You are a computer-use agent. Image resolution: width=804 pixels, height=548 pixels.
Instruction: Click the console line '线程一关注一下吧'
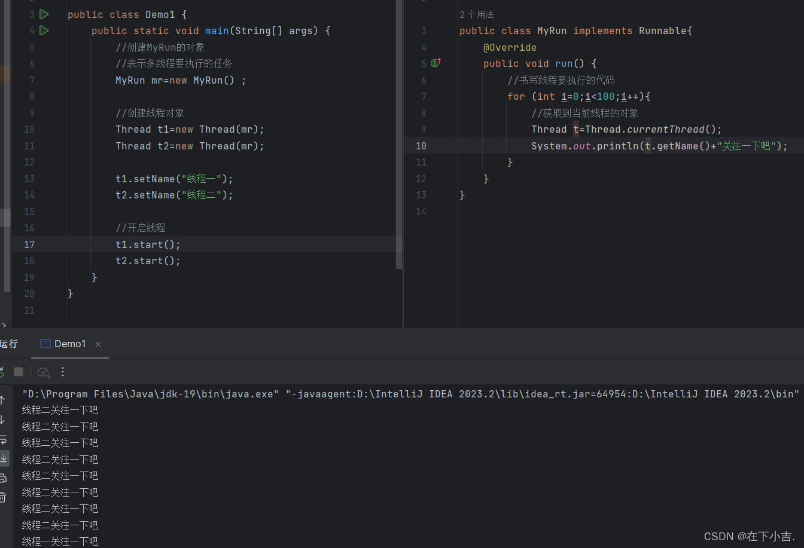coord(60,541)
